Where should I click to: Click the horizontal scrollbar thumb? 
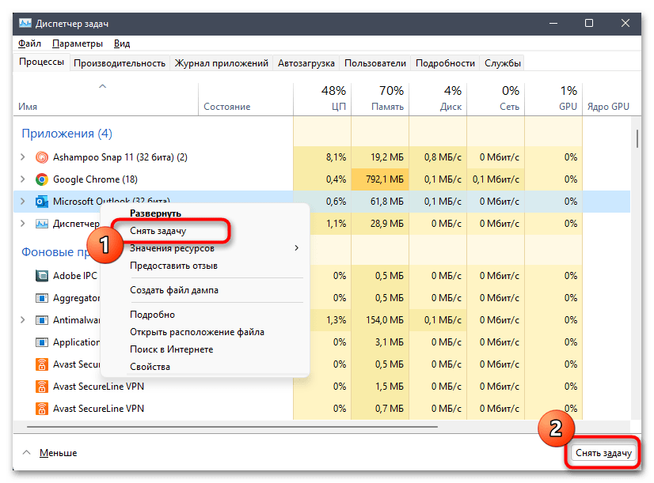coord(232,427)
